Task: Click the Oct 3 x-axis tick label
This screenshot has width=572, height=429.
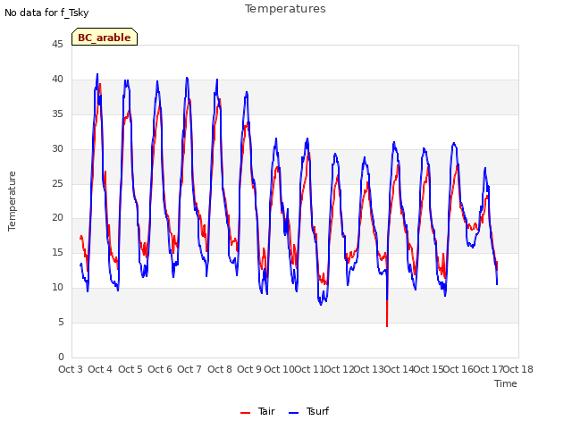Action: [x=71, y=369]
